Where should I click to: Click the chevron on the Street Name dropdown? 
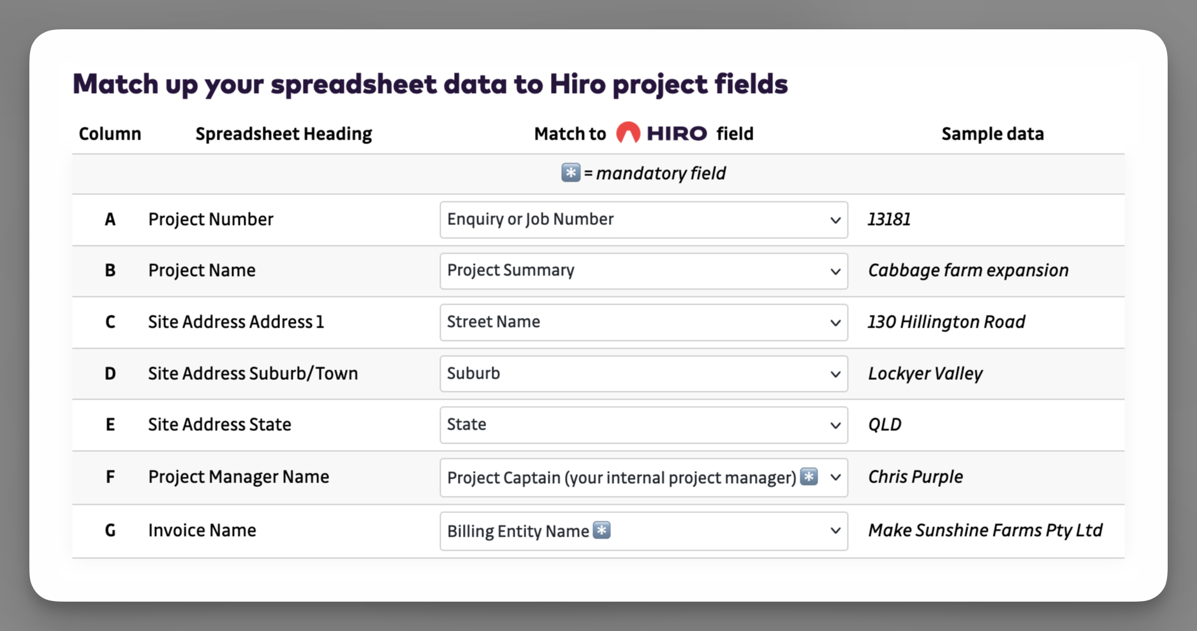point(834,323)
